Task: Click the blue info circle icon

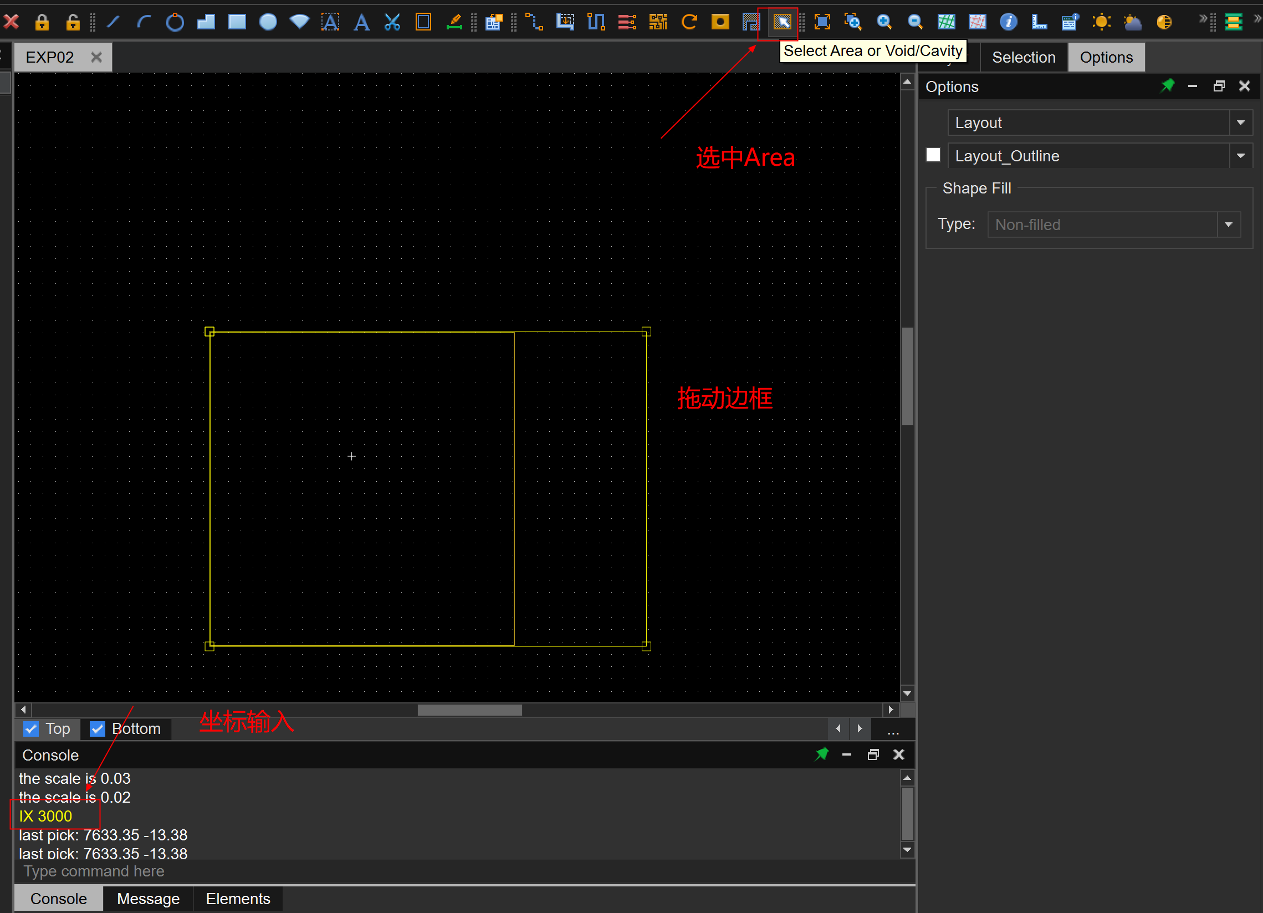Action: point(1008,22)
